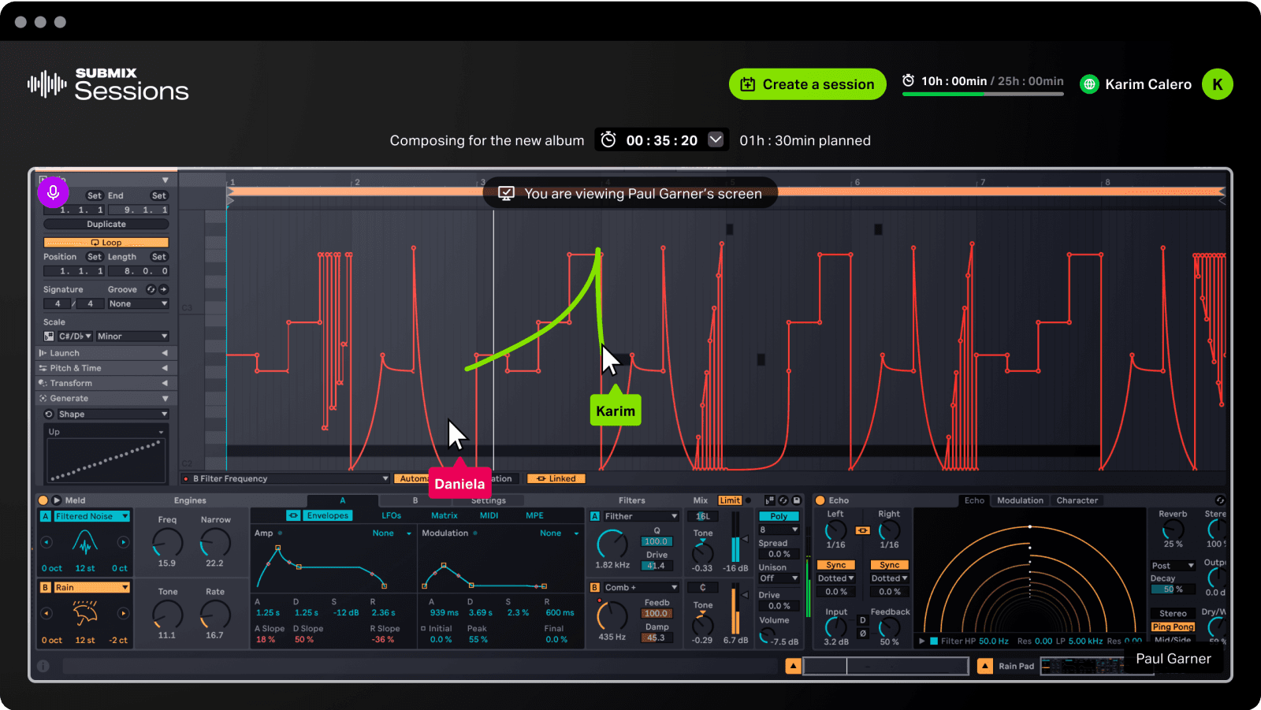This screenshot has width=1261, height=710.
Task: Click the Echo device power circle
Action: point(820,500)
